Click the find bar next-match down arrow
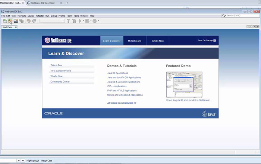The height and width of the screenshot is (164, 261). point(23,161)
